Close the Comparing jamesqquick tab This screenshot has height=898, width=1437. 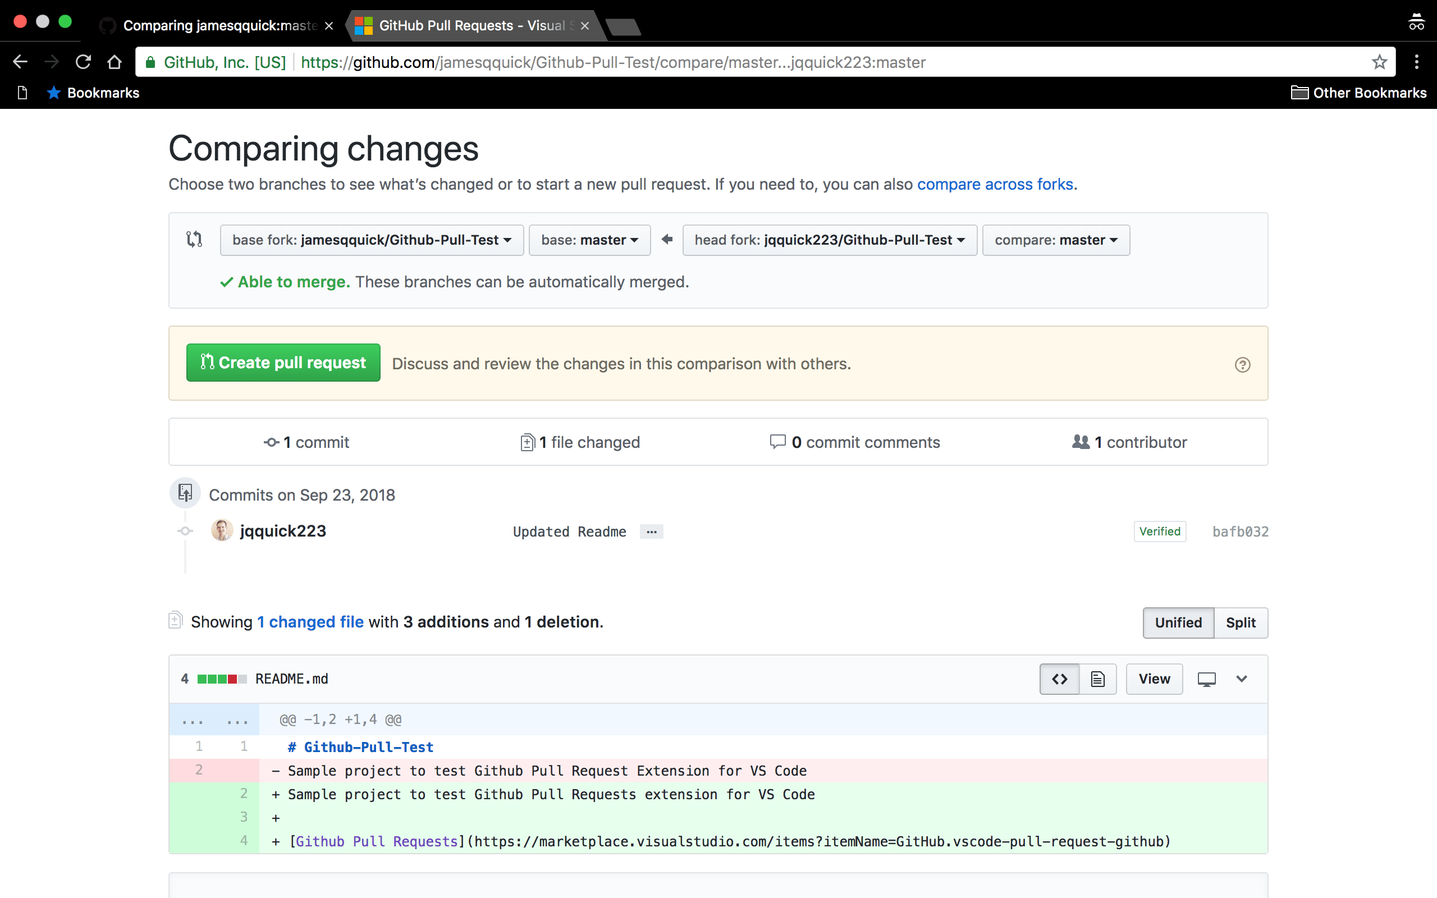coord(329,26)
